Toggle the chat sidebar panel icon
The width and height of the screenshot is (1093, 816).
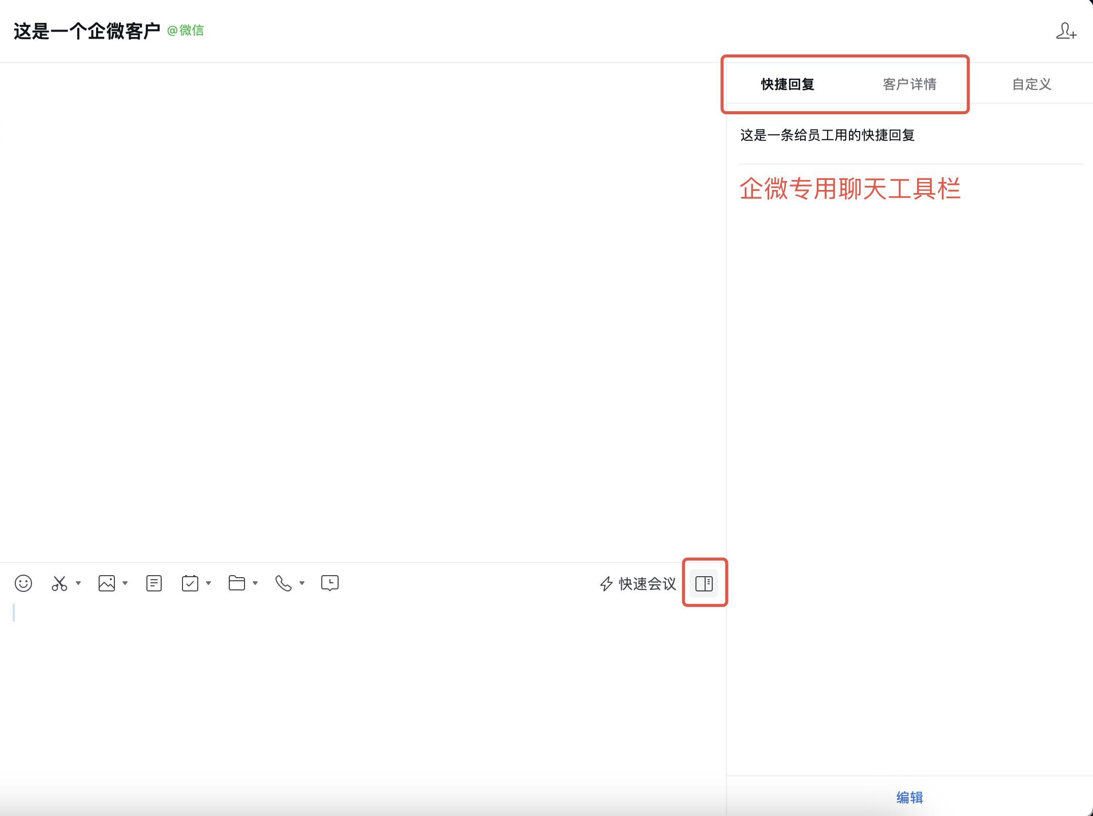(x=704, y=583)
